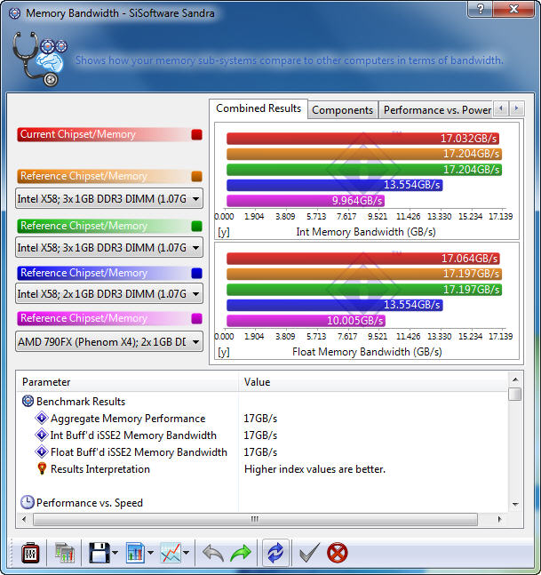Image resolution: width=541 pixels, height=575 pixels.
Task: Click the results list scroll down arrow
Action: (x=515, y=505)
